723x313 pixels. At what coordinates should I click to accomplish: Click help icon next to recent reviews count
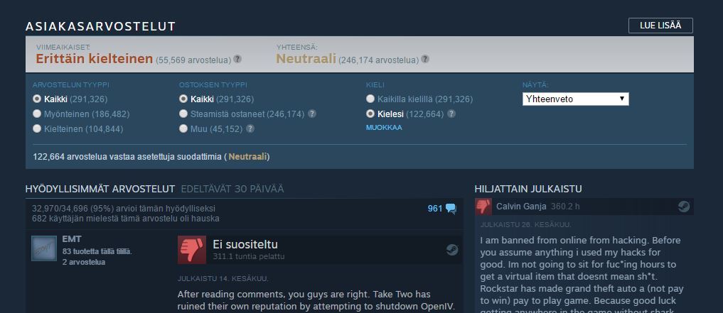pos(237,60)
